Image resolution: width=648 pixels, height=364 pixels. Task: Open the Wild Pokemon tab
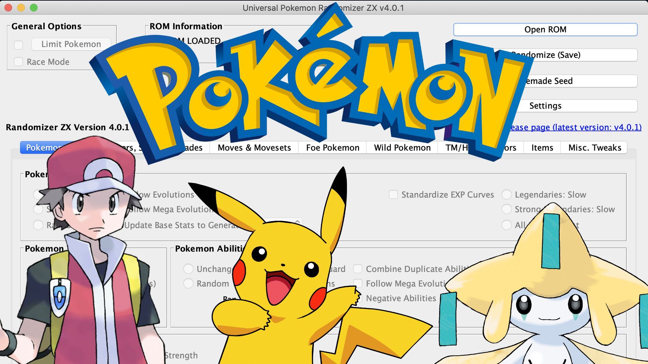pyautogui.click(x=402, y=148)
